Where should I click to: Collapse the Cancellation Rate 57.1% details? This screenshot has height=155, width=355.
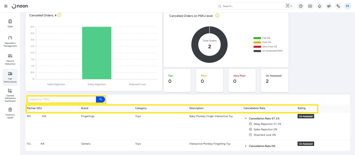click(x=246, y=118)
